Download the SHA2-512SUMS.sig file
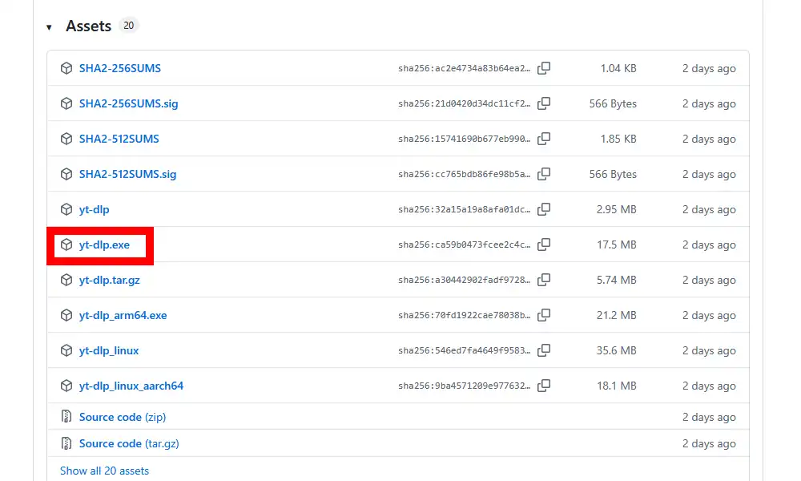 point(127,174)
